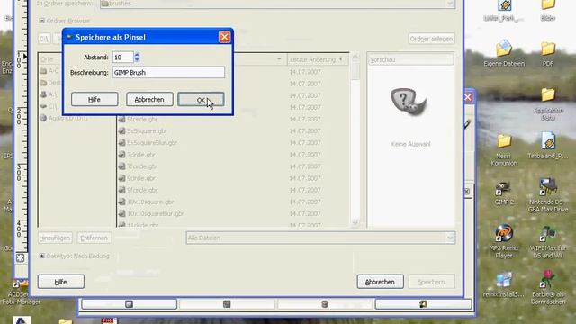Click the Hinzufügen button
Viewport: 576px width, 324px height.
pos(55,238)
